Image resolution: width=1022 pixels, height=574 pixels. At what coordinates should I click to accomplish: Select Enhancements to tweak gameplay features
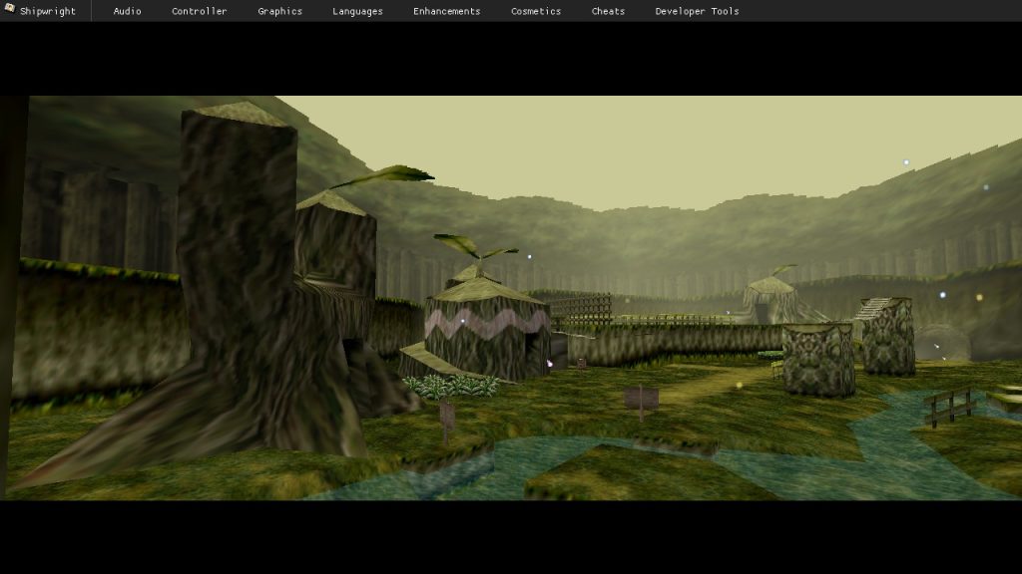pyautogui.click(x=445, y=11)
